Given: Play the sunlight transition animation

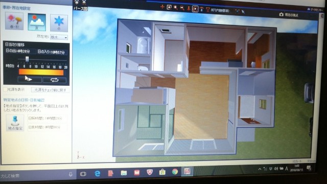Looking at the screenshot, I should coord(30,79).
